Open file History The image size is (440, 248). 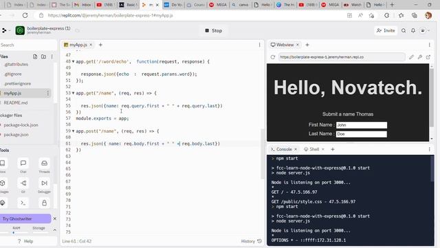[252, 241]
